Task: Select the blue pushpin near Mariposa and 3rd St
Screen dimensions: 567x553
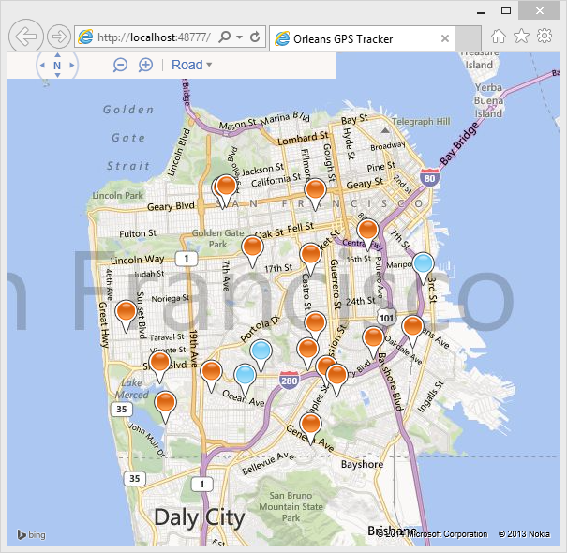Action: 423,263
